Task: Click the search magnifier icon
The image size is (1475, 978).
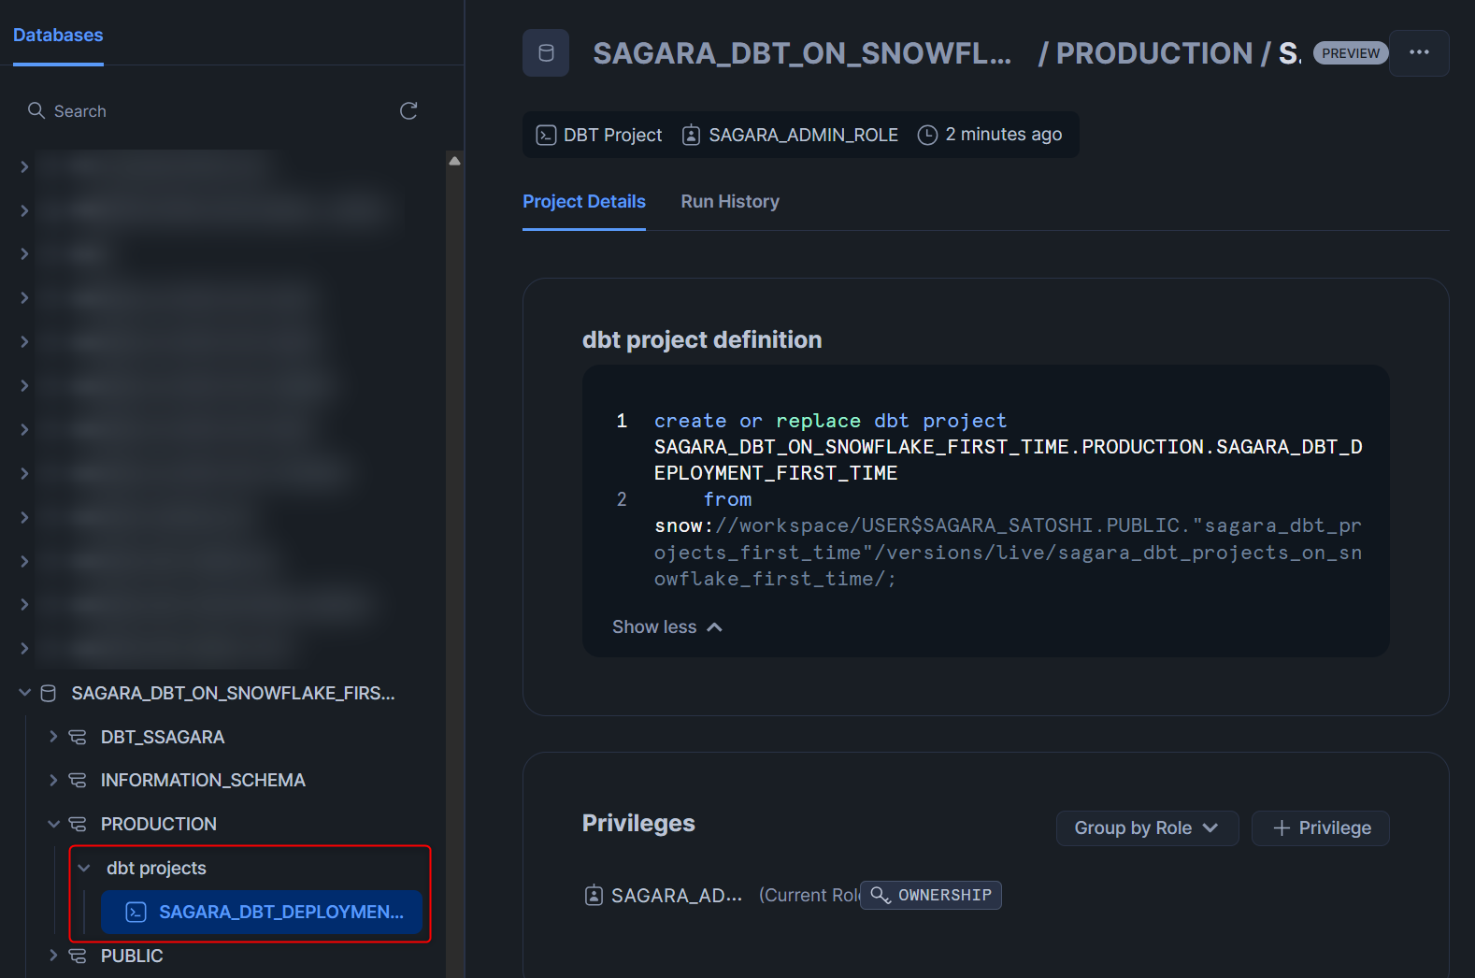Action: click(x=36, y=110)
